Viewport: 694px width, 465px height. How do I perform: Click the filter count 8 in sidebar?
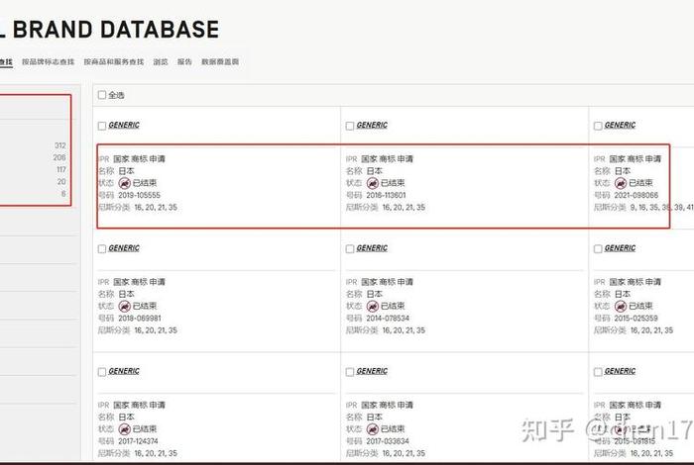[63, 193]
